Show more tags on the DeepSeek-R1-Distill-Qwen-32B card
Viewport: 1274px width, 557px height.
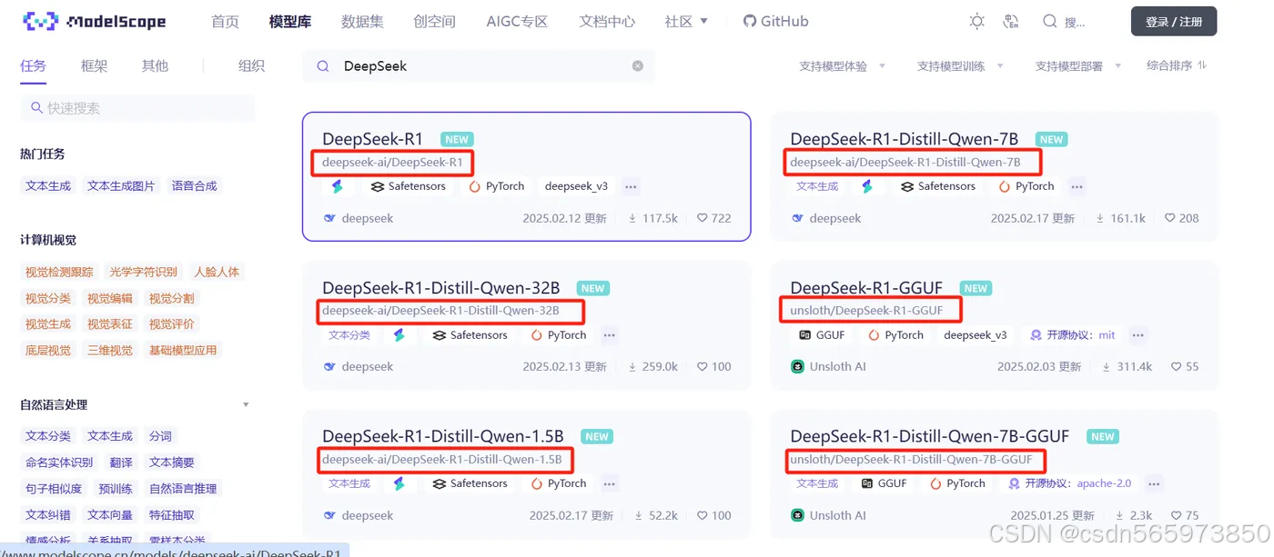point(610,335)
